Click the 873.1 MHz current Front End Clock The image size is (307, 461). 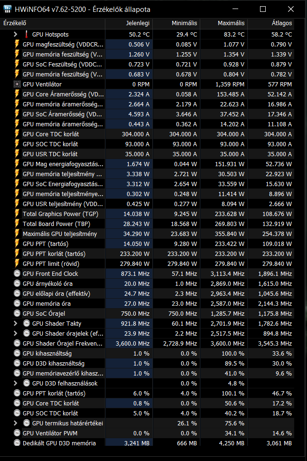click(135, 274)
